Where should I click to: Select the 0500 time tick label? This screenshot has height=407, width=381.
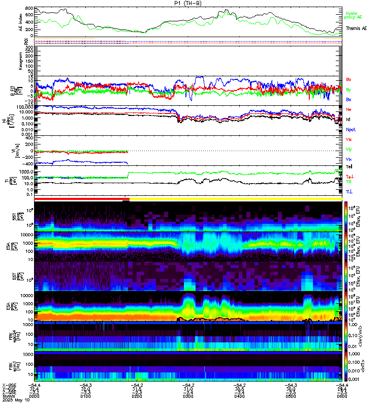(291, 396)
